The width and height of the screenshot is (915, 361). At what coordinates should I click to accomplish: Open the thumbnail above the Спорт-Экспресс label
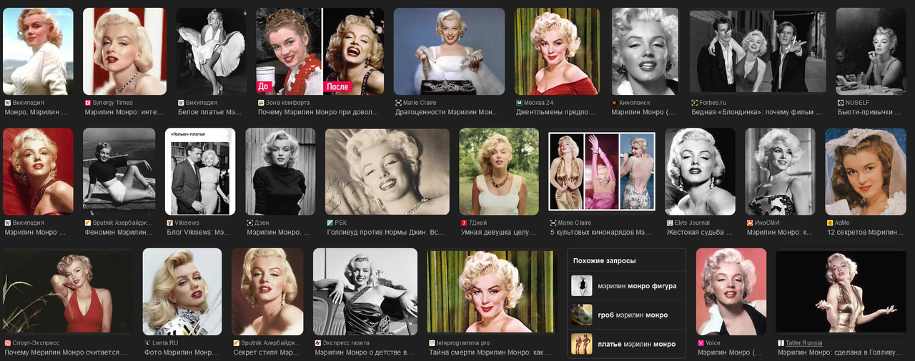68,292
